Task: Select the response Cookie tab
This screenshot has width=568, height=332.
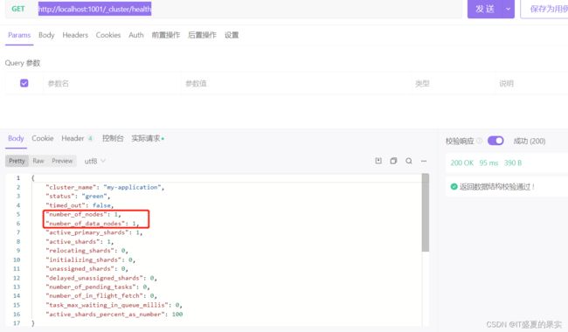Action: pyautogui.click(x=43, y=138)
